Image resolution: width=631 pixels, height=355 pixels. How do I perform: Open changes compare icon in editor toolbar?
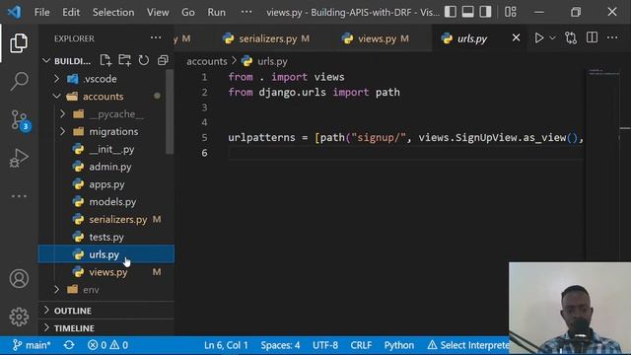[571, 37]
